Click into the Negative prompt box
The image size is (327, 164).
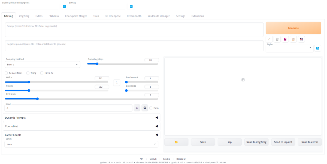point(134,46)
